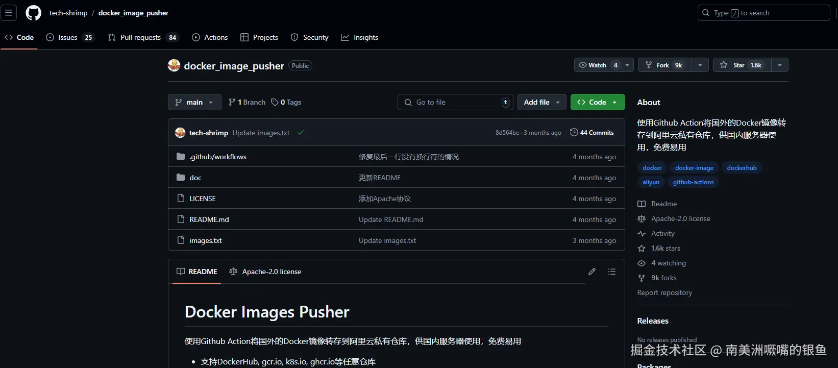The image size is (838, 368).
Task: Switch to the Apache-2.0 license tab
Action: click(265, 272)
